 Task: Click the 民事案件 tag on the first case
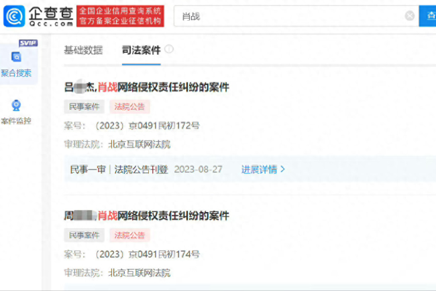coord(84,106)
